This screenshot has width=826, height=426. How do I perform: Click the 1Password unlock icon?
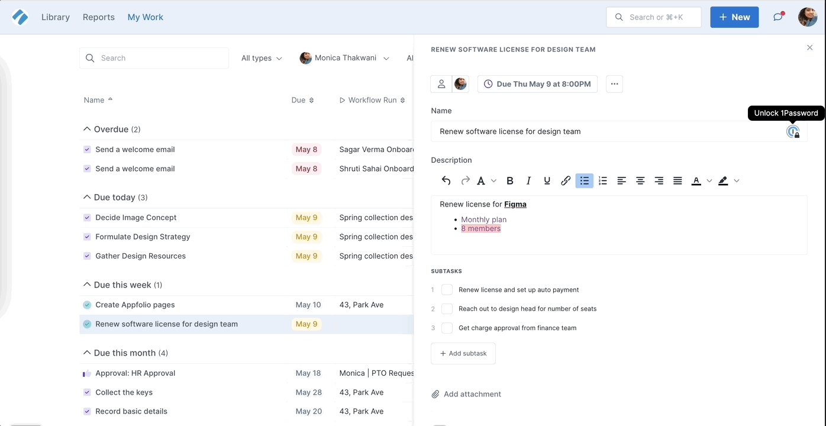793,132
